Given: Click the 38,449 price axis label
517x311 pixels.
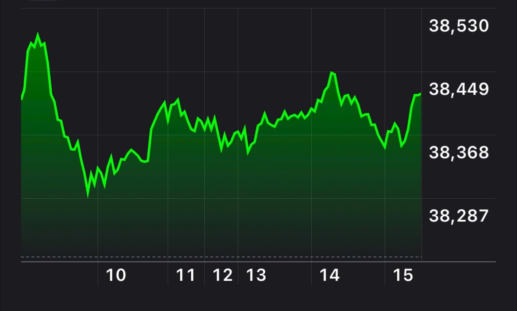Looking at the screenshot, I should 459,89.
